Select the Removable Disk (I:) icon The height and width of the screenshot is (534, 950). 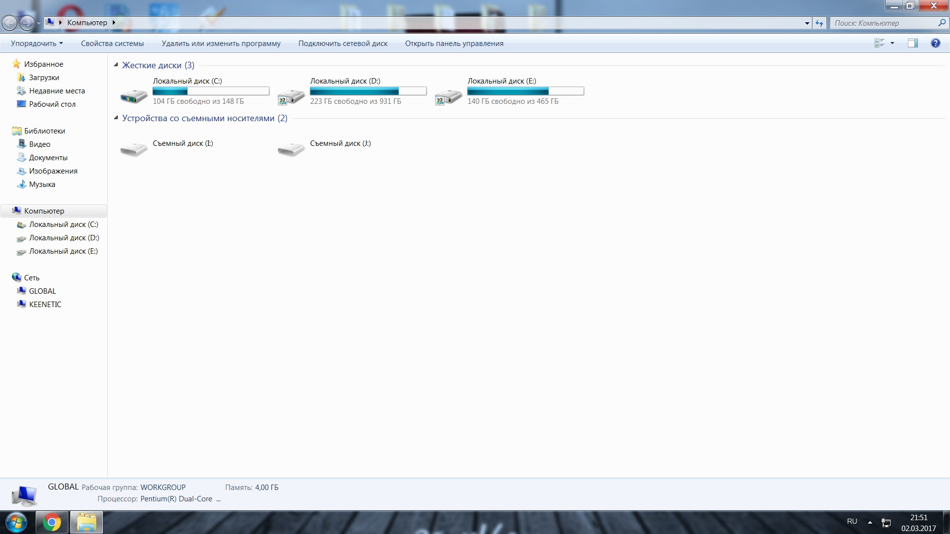pyautogui.click(x=134, y=149)
